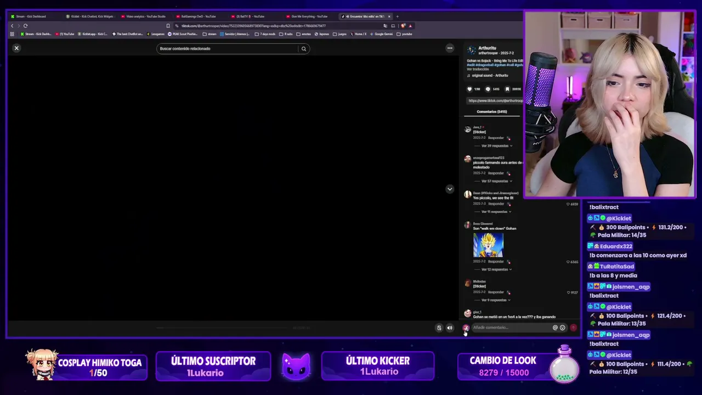This screenshot has width=702, height=395.
Task: Open Jere_f commenter avatar
Action: pos(467,129)
